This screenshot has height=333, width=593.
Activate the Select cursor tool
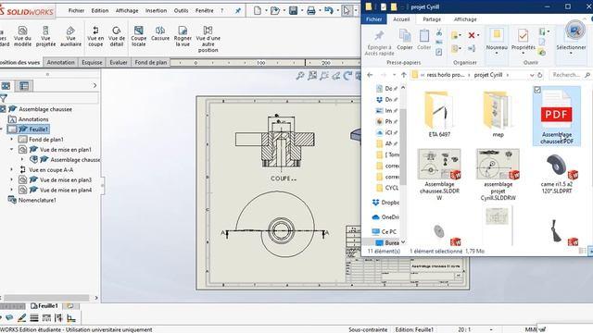[x=347, y=10]
